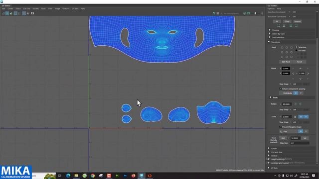This screenshot has width=319, height=179.
Task: Expand the Select By Type section
Action: tap(270, 34)
